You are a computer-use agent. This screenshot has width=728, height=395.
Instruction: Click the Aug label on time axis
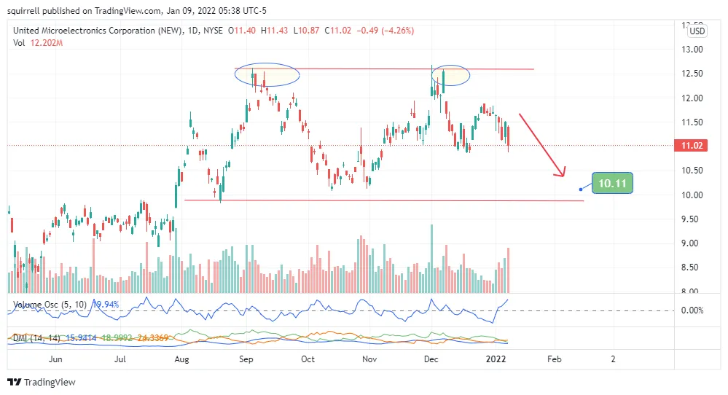click(x=181, y=359)
